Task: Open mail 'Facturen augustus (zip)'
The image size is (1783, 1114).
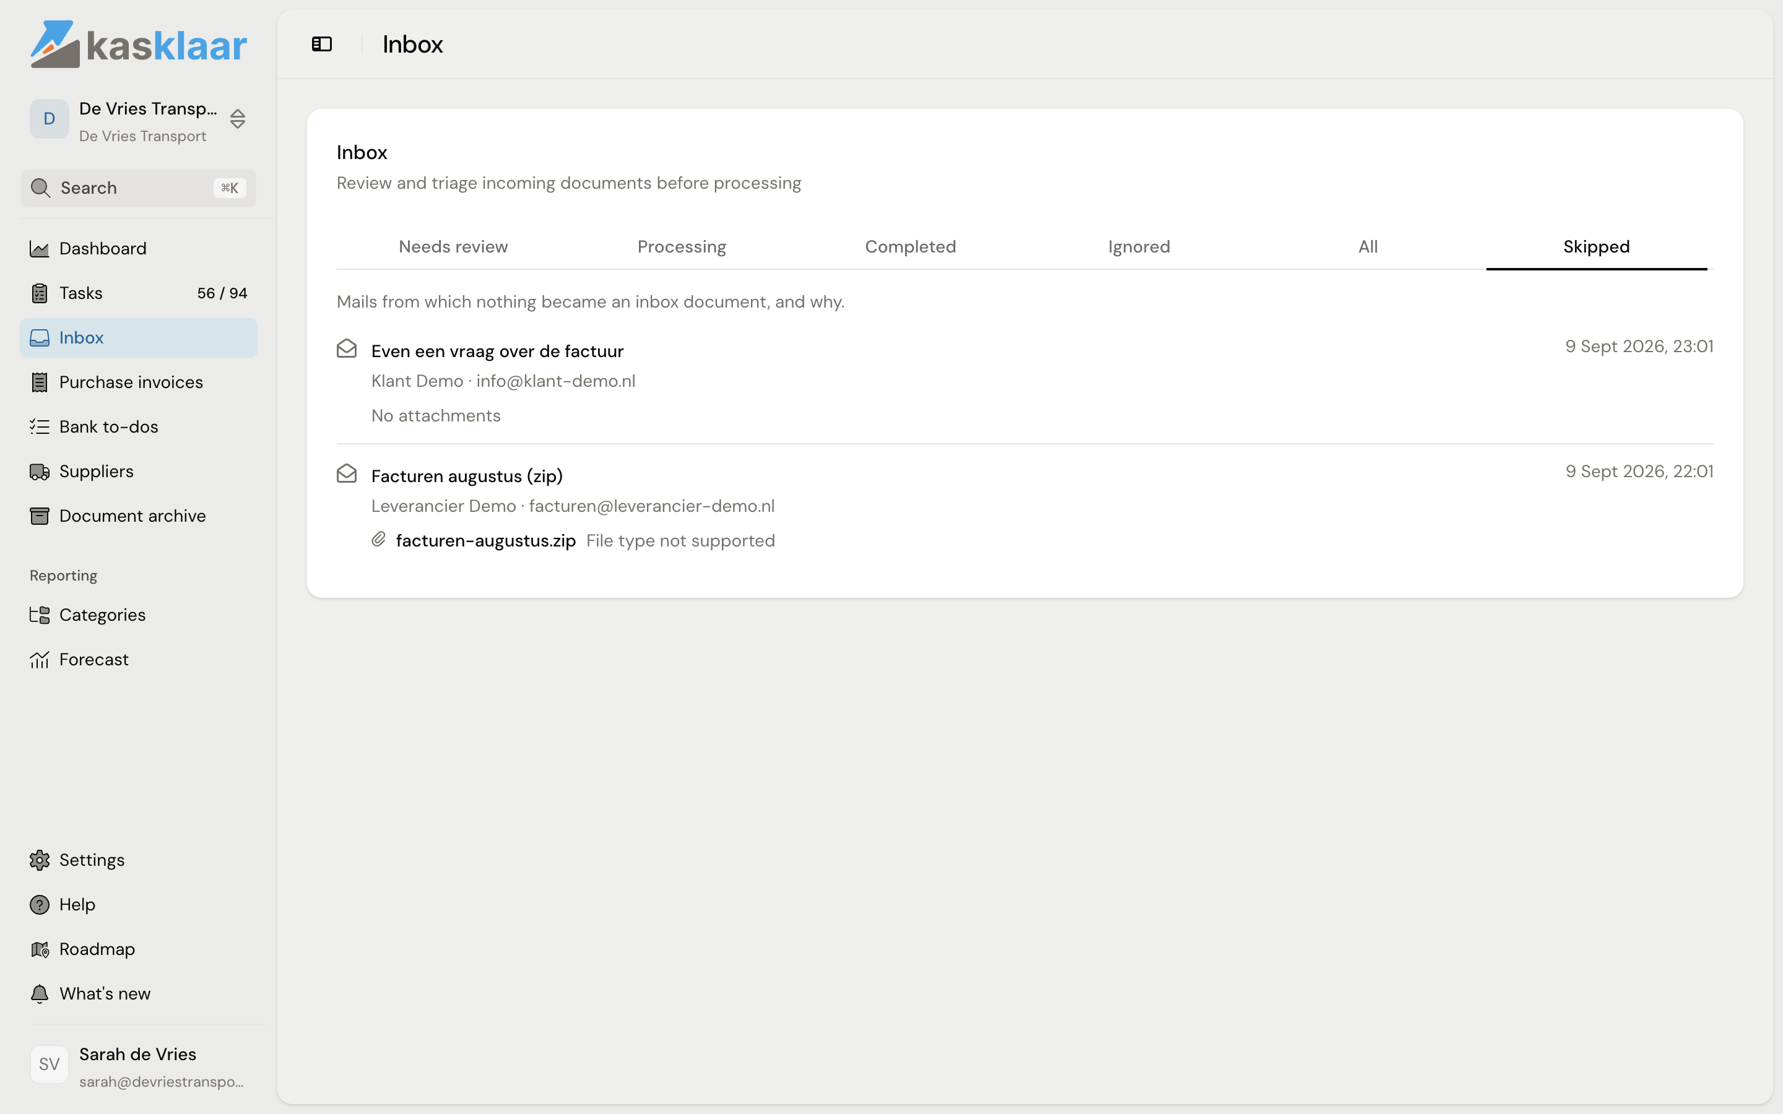Action: coord(467,477)
